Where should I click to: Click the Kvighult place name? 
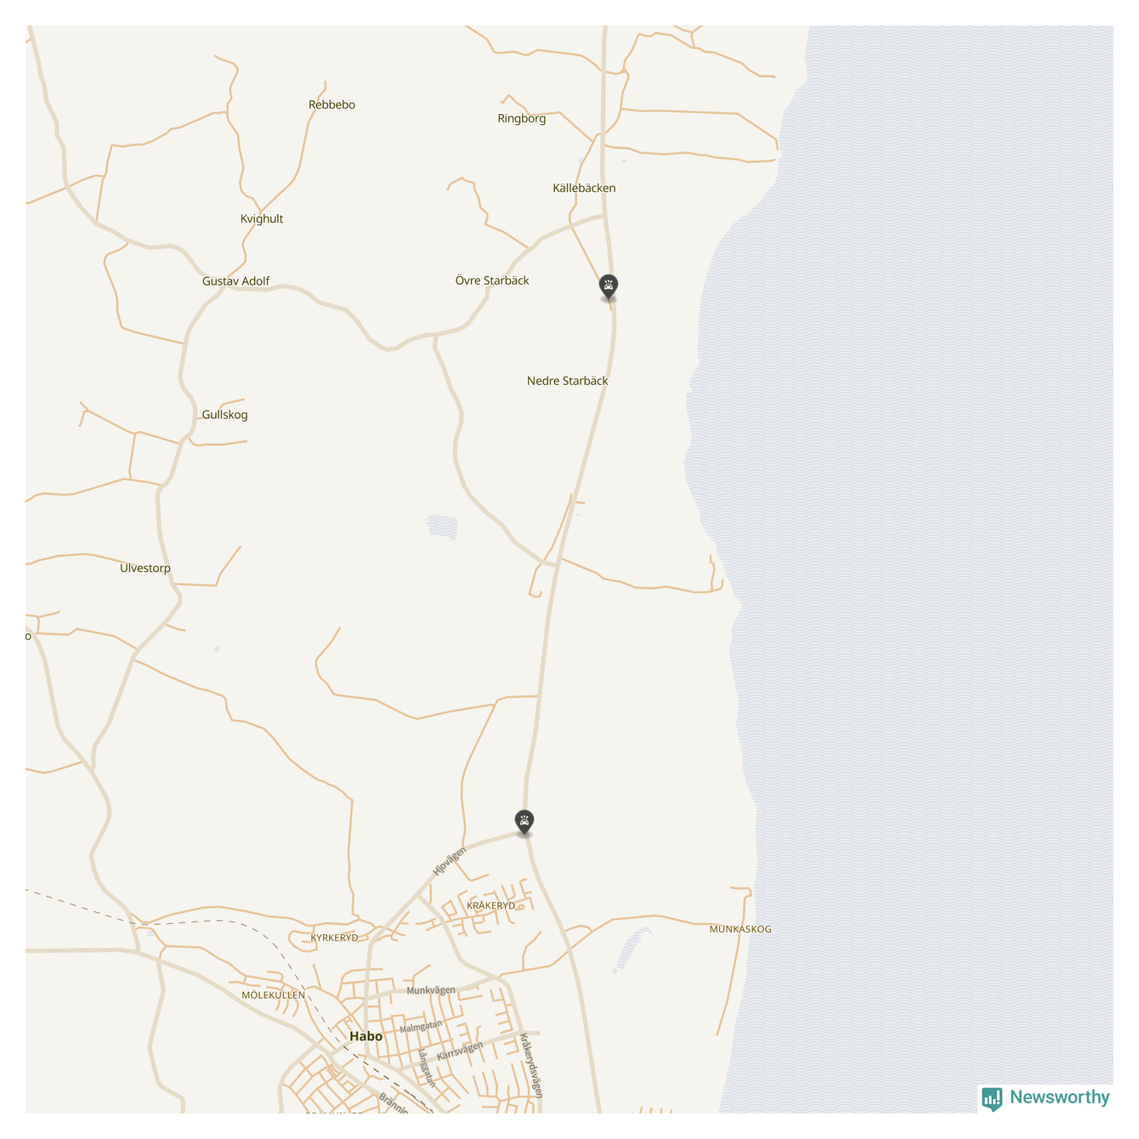click(x=262, y=219)
